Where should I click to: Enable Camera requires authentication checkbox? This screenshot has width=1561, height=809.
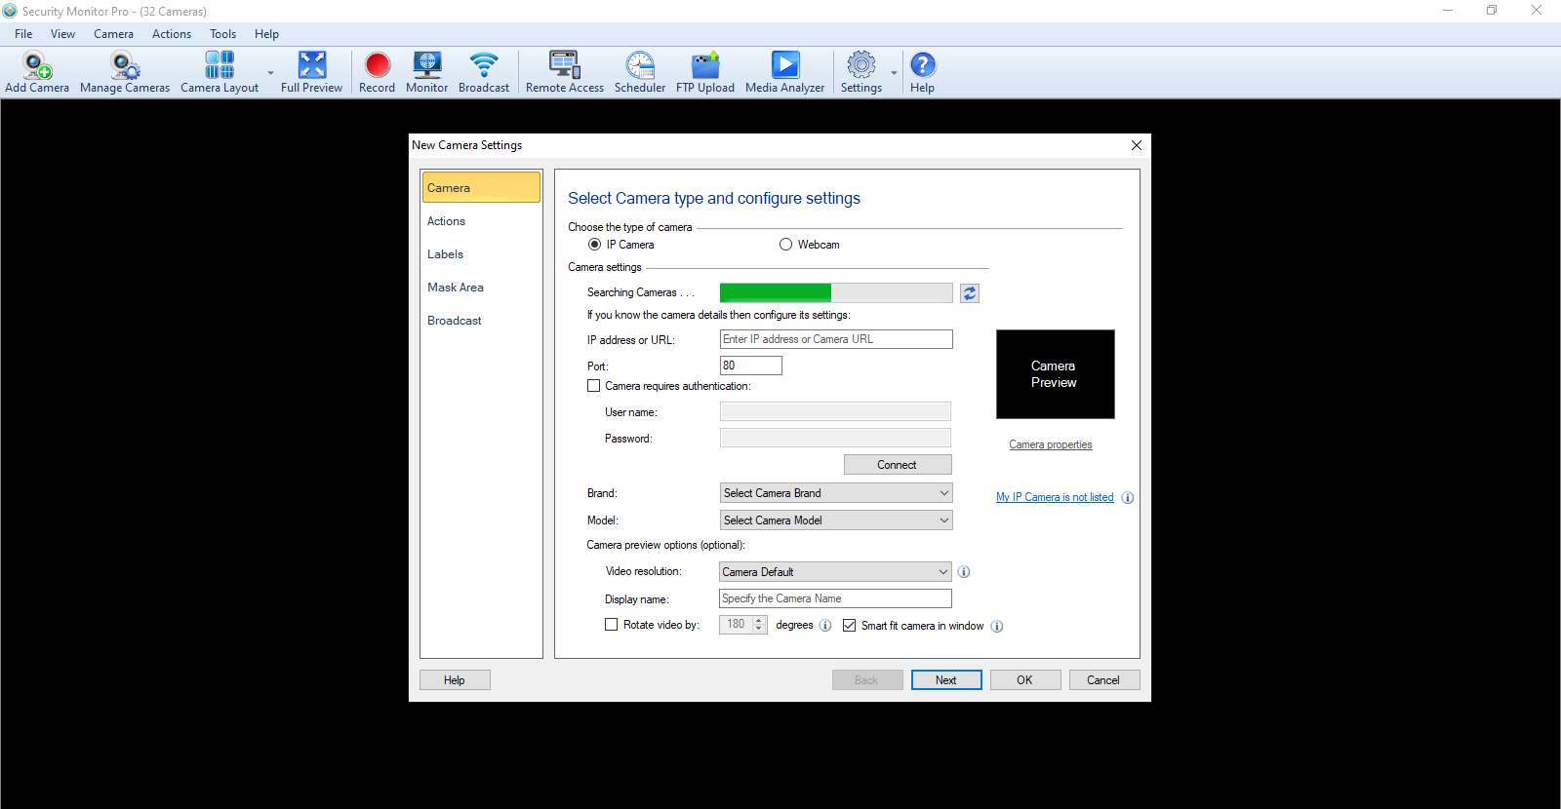[x=593, y=386]
